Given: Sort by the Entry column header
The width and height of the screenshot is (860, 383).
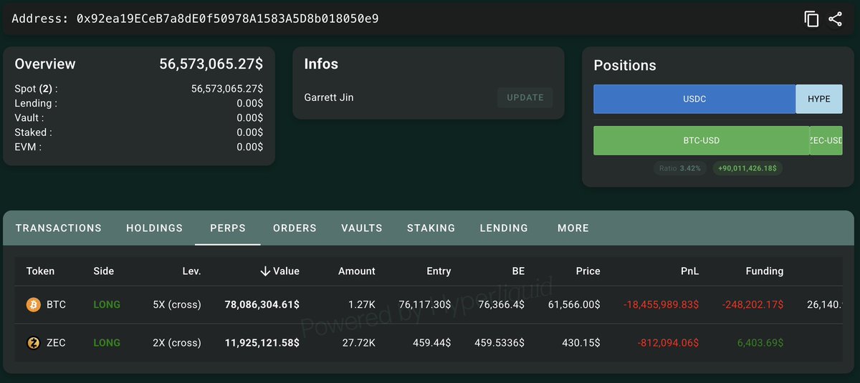Looking at the screenshot, I should tap(439, 271).
